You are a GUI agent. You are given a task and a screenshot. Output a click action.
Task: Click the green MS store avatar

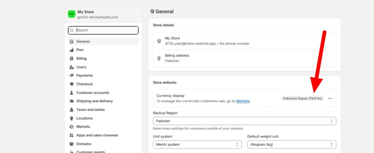coord(72,14)
